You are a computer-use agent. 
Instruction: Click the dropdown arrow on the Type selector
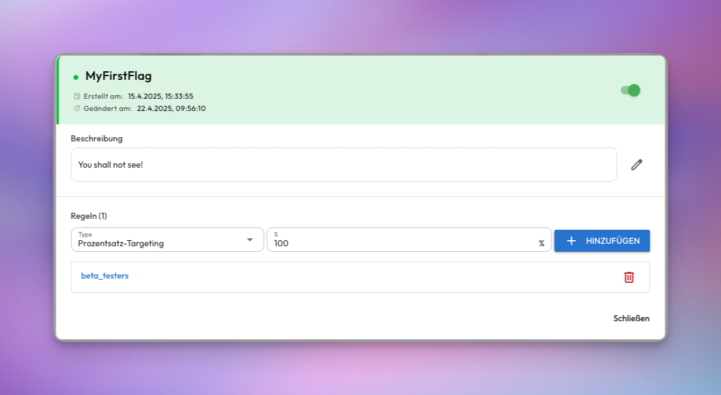pos(250,240)
